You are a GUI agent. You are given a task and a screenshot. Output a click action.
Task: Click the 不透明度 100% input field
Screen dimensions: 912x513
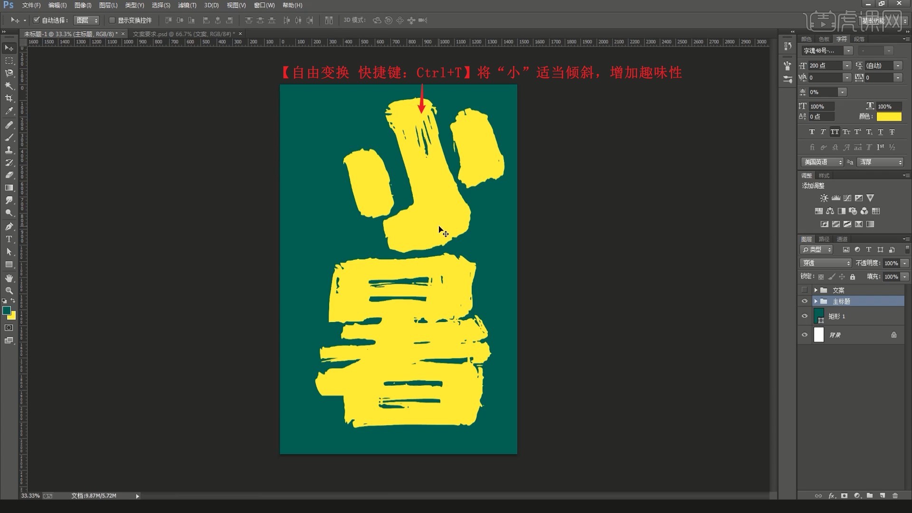891,263
